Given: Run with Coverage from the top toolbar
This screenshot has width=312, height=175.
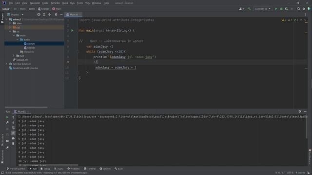Looking at the screenshot, I should [287, 9].
